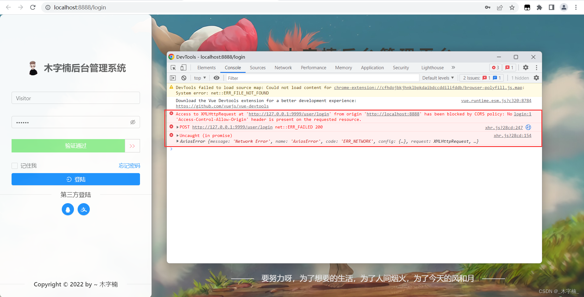Open the Chrome three-dot menu
584x297 pixels.
click(576, 7)
